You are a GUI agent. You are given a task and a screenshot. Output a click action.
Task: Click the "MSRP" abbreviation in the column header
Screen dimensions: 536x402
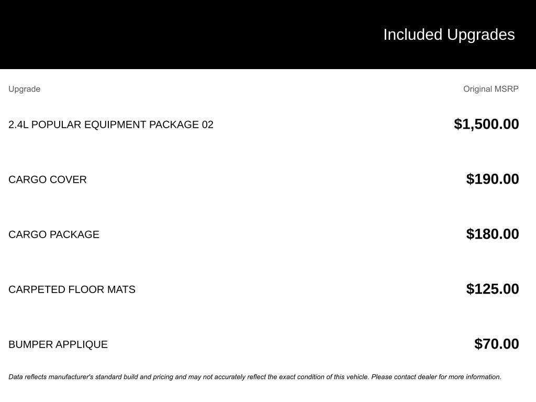[x=506, y=89]
